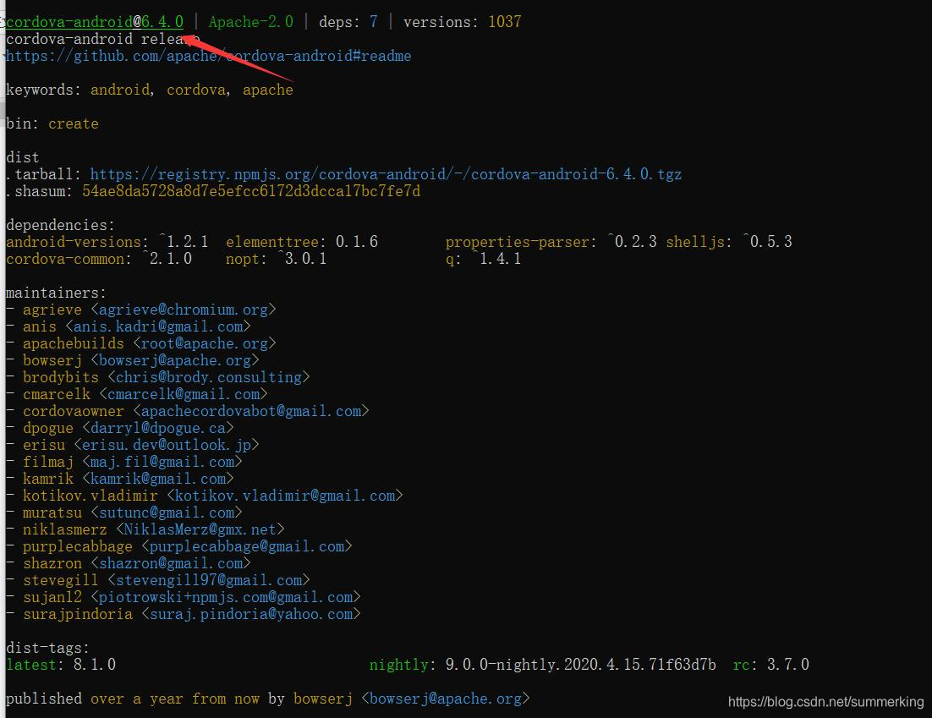Image resolution: width=932 pixels, height=718 pixels.
Task: Select the shasum hash value
Action: coord(251,191)
